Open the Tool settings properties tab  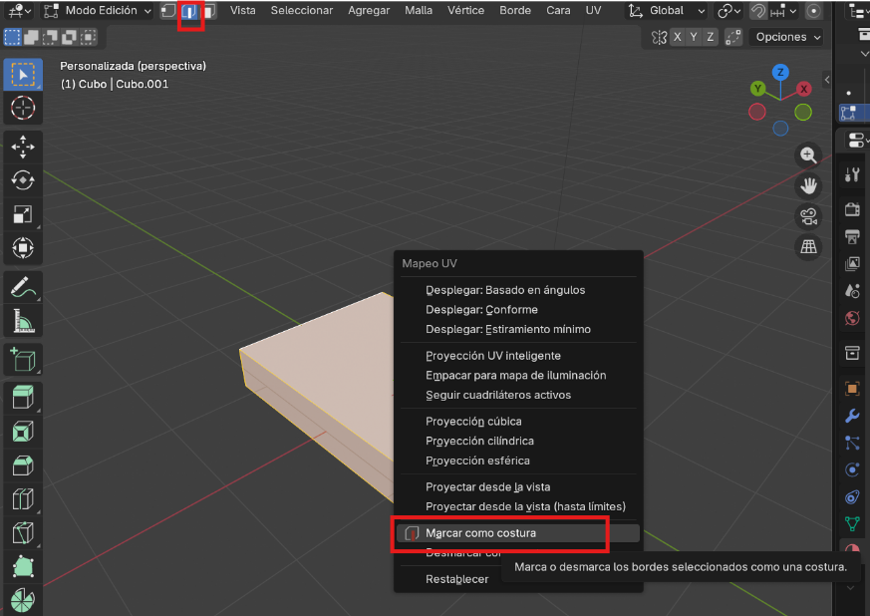click(852, 175)
